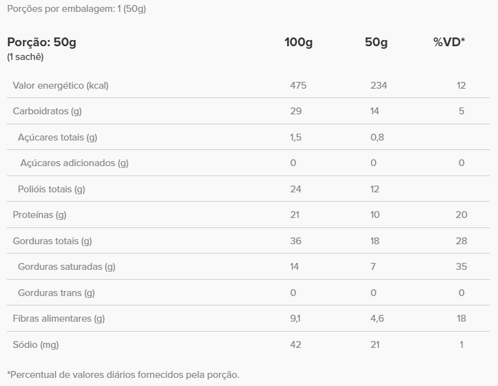Select the 'Açúcares adicionados (g)' row label
This screenshot has height=386, width=498.
(x=74, y=163)
